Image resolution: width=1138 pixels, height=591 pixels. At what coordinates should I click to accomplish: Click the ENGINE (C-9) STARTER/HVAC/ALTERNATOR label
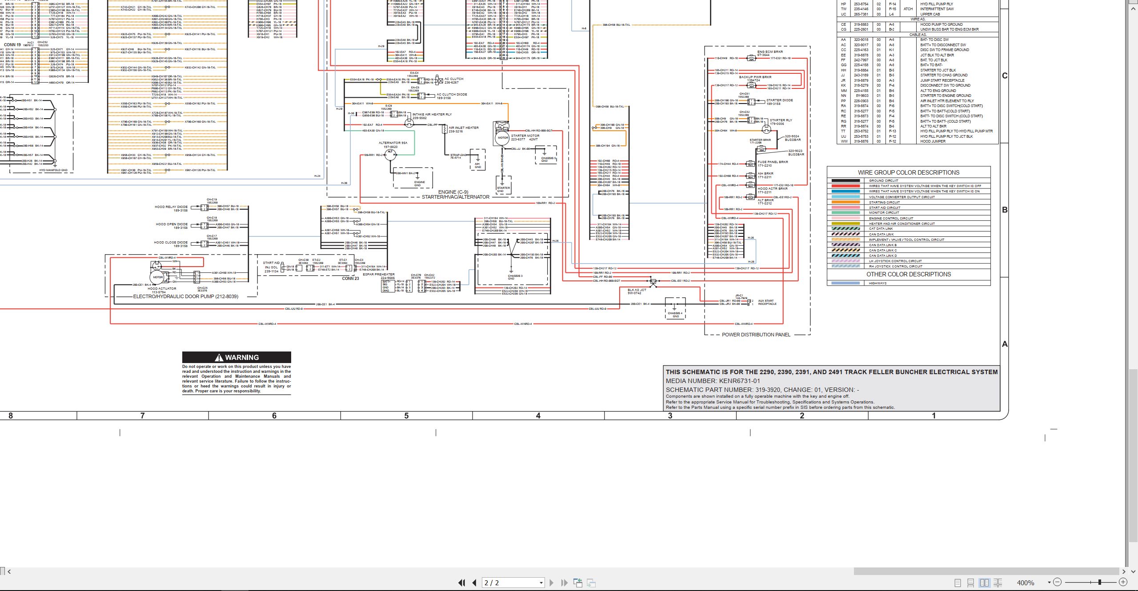[455, 194]
